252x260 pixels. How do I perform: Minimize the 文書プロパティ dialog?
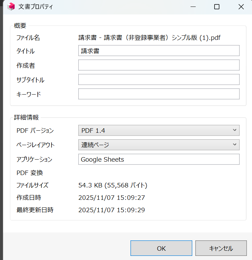[x=193, y=7]
